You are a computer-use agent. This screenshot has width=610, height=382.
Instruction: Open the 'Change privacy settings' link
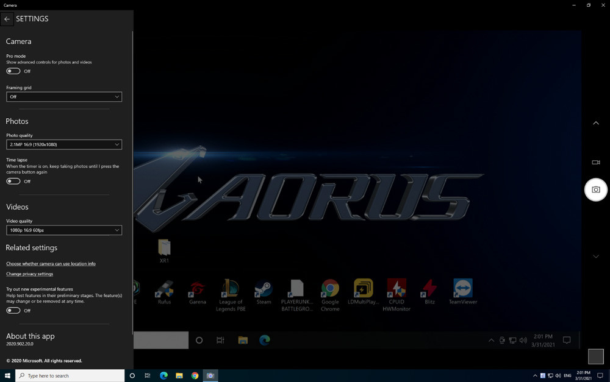click(x=29, y=274)
